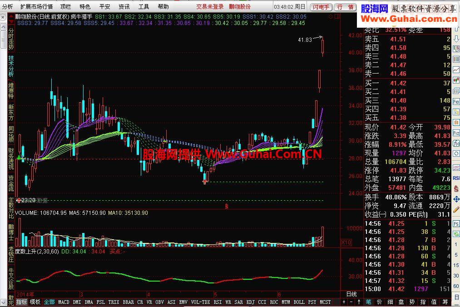
Task: Select the BOLL indicator tab
Action: (x=299, y=302)
